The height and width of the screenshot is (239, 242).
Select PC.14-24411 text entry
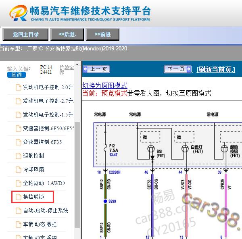tap(47, 70)
